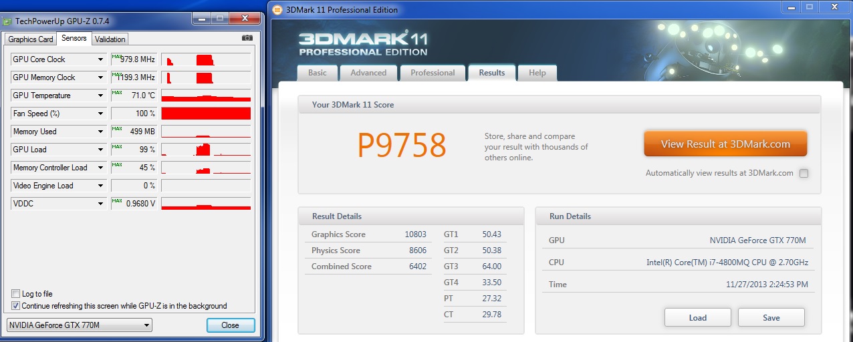Open the GPU Core Clock sensor dropdown
Screen dimensions: 853x342
[x=101, y=59]
